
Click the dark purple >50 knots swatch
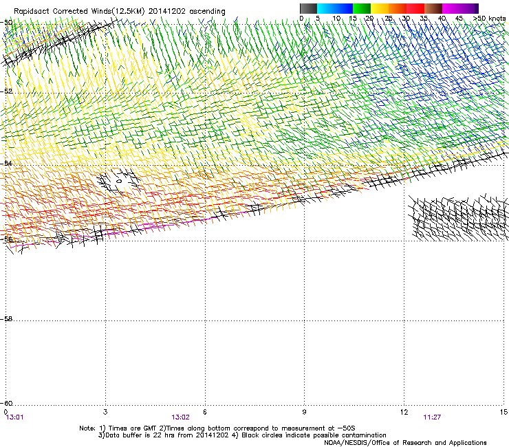476,8
